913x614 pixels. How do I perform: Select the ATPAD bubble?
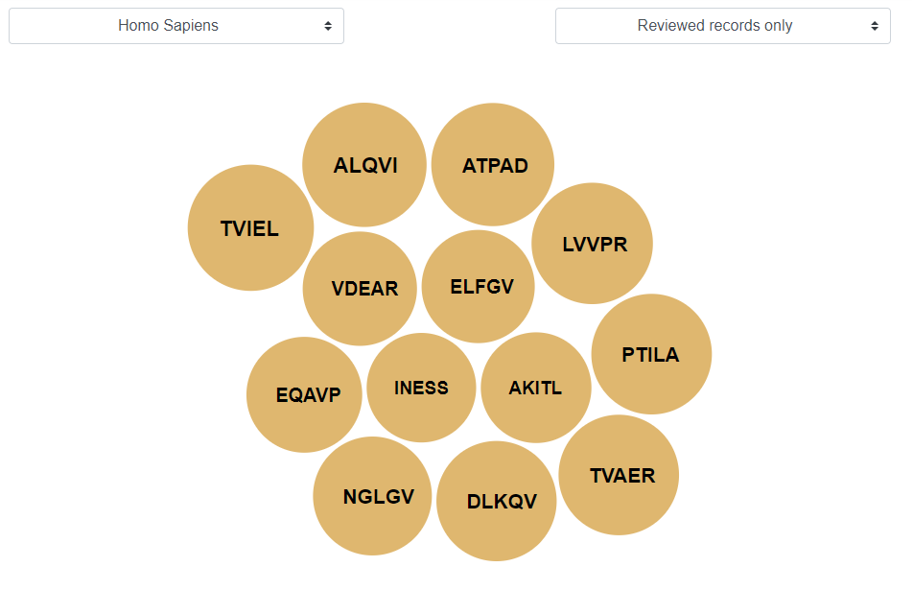[x=493, y=165]
